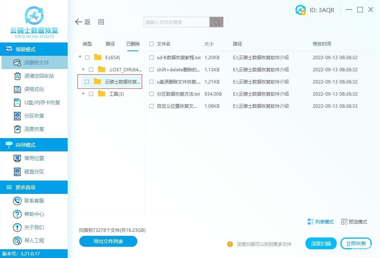Click the 关于我们 exclamation icon
Viewport: 380px width, 258px height.
(x=17, y=227)
